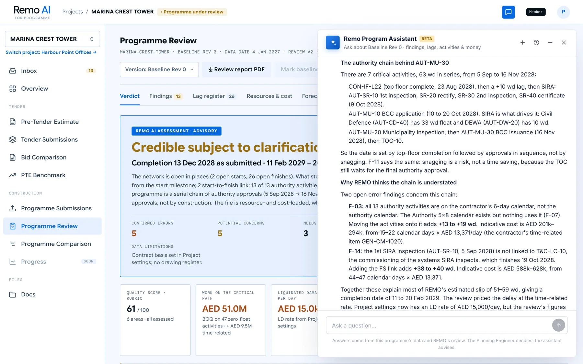The width and height of the screenshot is (583, 364).
Task: Go to Overview in the sidebar
Action: pyautogui.click(x=52, y=89)
